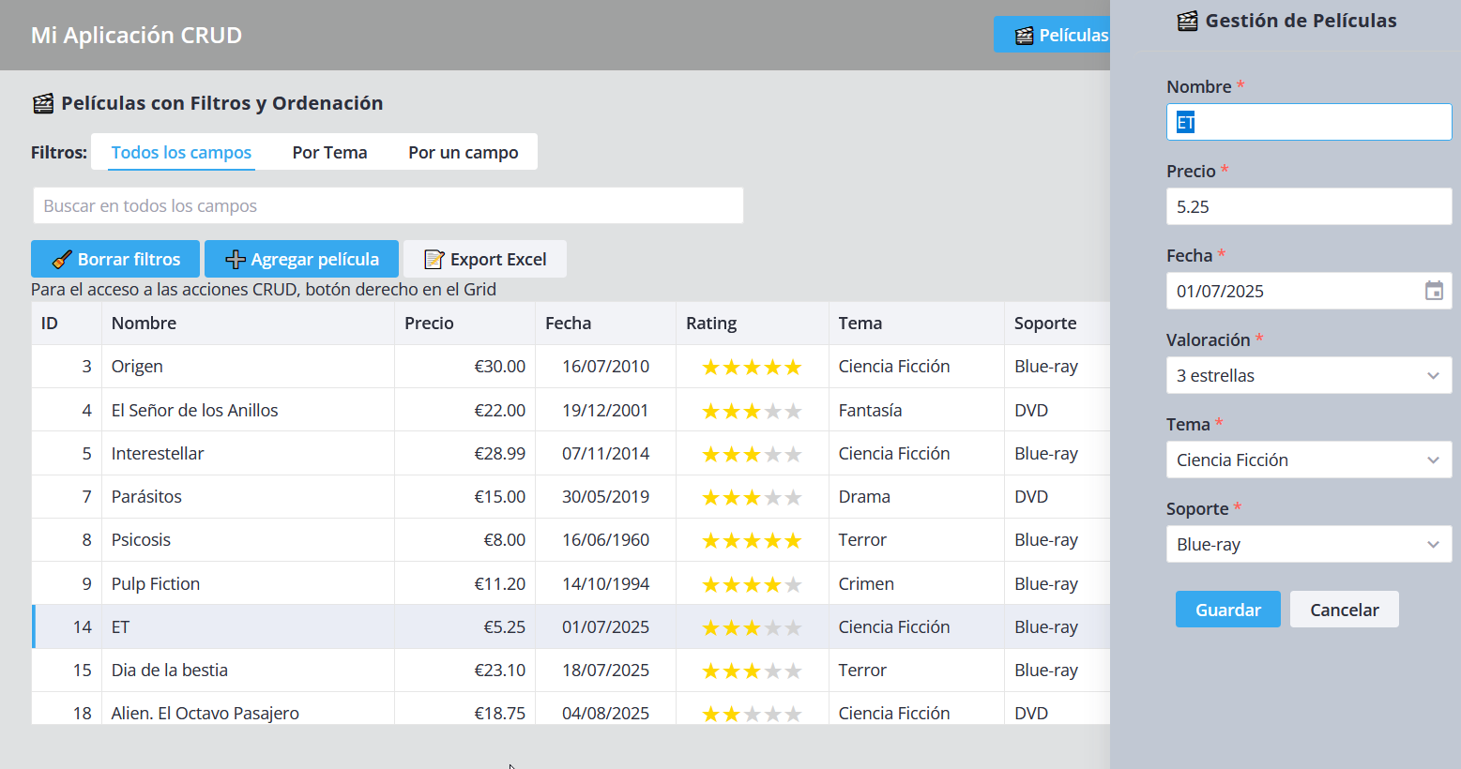Image resolution: width=1461 pixels, height=769 pixels.
Task: Click the plus icon on Agregar película
Action: 236,260
